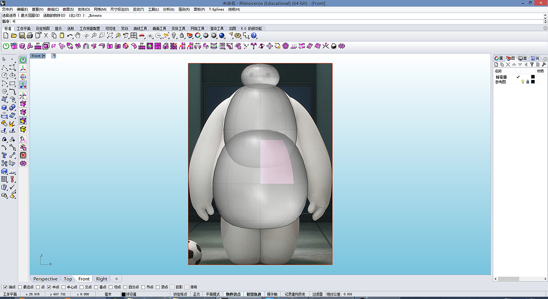The width and height of the screenshot is (548, 299).
Task: Toggle the lock icon on 参考图 layer
Action: click(x=527, y=82)
